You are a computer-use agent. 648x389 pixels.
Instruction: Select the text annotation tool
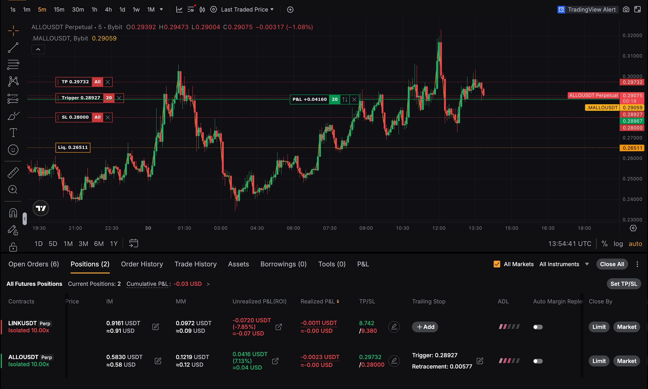(13, 133)
